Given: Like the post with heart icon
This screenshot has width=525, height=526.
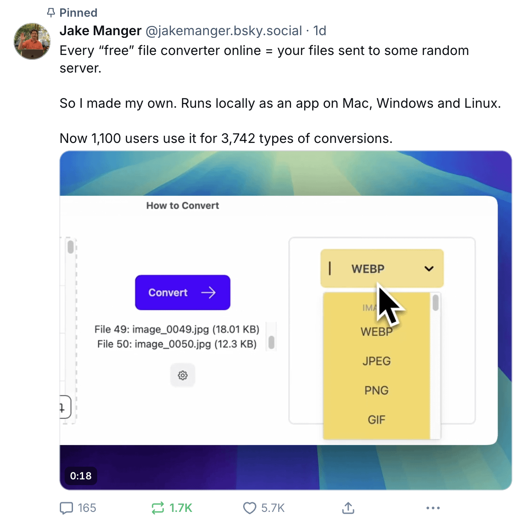Looking at the screenshot, I should point(250,508).
